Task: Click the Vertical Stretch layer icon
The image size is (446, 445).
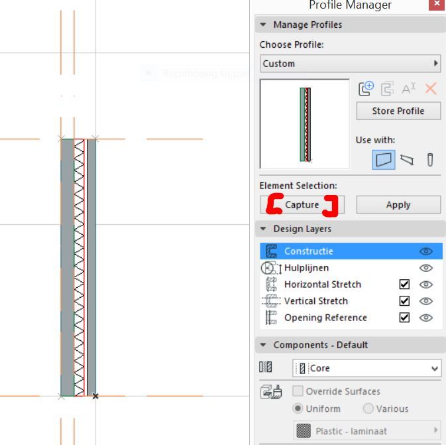Action: [271, 301]
